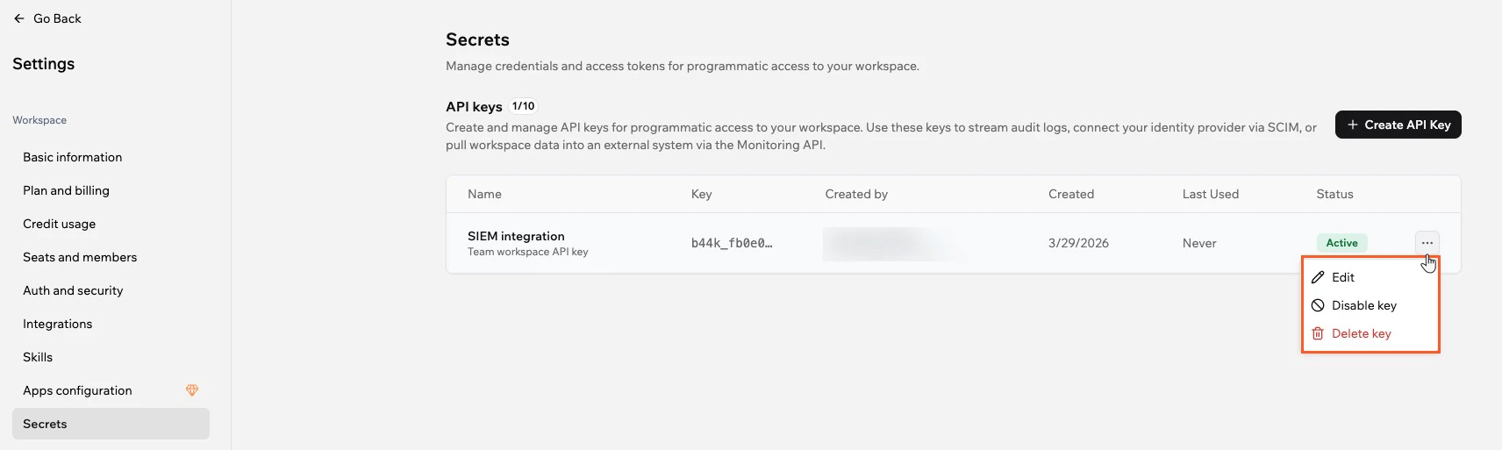The image size is (1502, 450).
Task: Click the created date 3/29/2026
Action: (x=1078, y=243)
